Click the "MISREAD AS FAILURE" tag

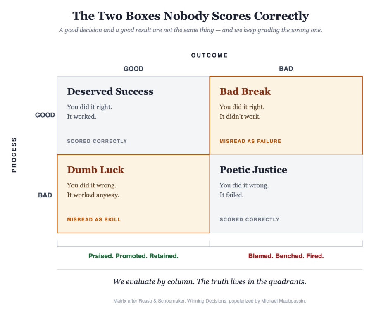click(250, 141)
